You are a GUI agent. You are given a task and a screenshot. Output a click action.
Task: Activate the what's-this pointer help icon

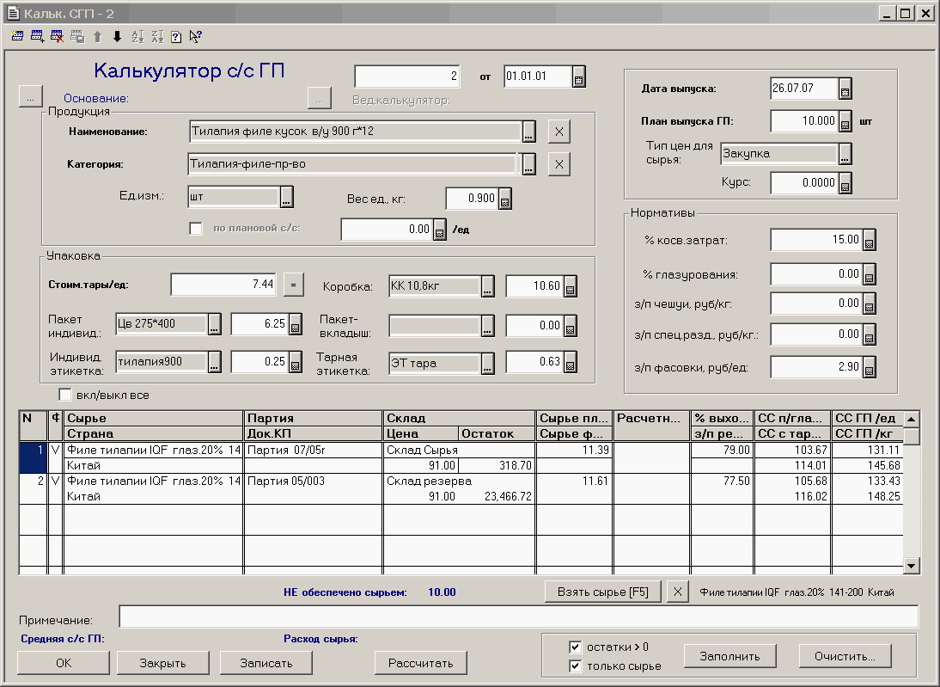195,37
